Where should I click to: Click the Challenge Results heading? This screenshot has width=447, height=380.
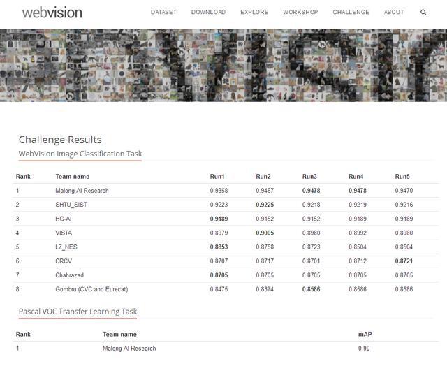coord(60,140)
